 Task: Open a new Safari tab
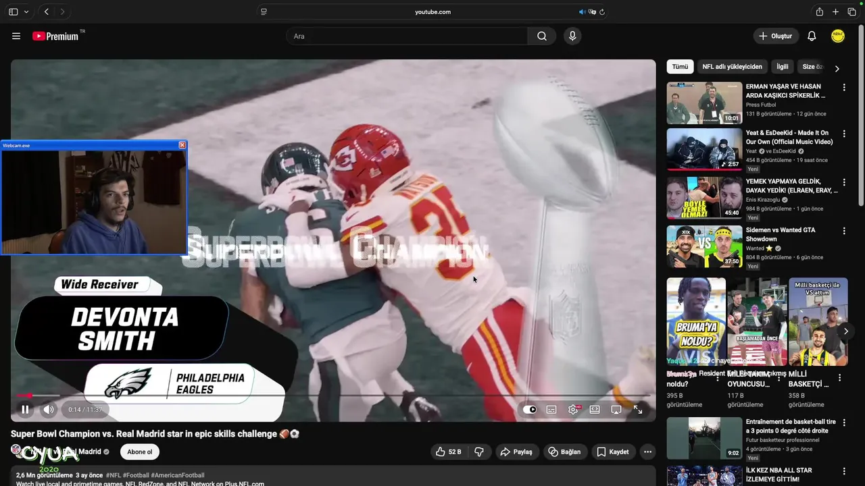835,11
